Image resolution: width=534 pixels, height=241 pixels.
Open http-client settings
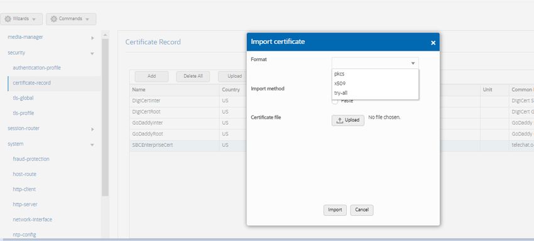[x=24, y=189]
